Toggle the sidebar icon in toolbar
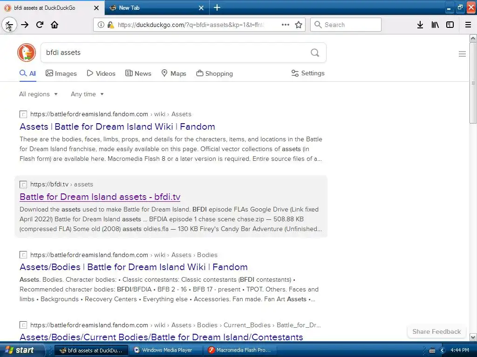Image resolution: width=477 pixels, height=357 pixels. (450, 25)
